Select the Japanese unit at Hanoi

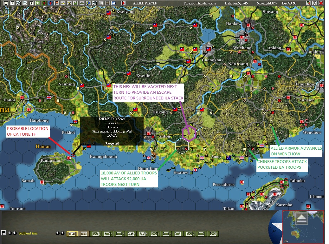22,98
